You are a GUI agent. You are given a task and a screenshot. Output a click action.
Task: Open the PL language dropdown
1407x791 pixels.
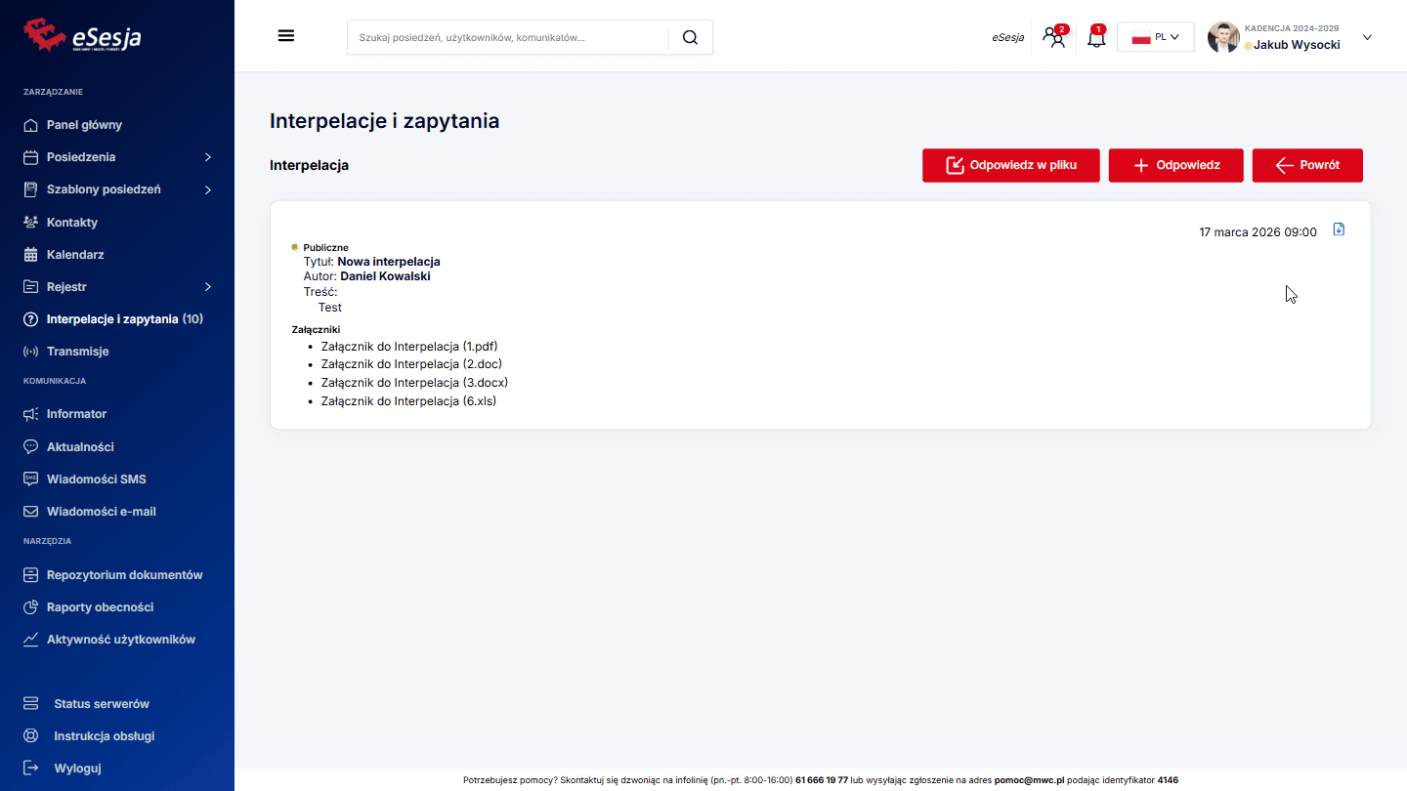[1155, 37]
